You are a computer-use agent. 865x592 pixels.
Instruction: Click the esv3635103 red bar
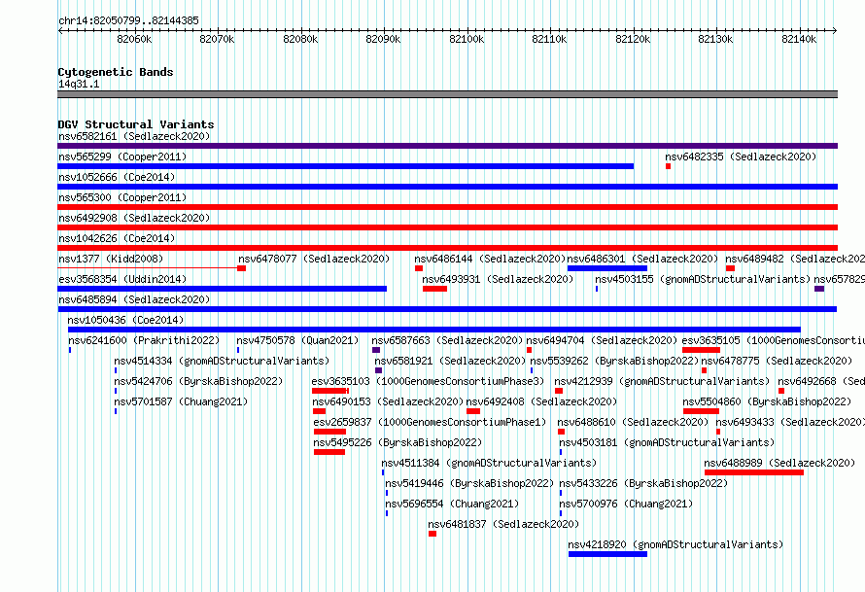[329, 391]
